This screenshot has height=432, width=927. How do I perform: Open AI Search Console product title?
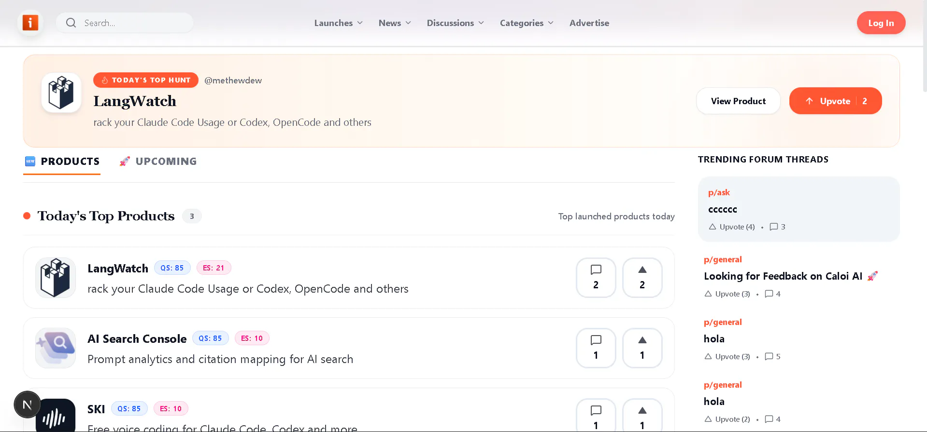[137, 338]
